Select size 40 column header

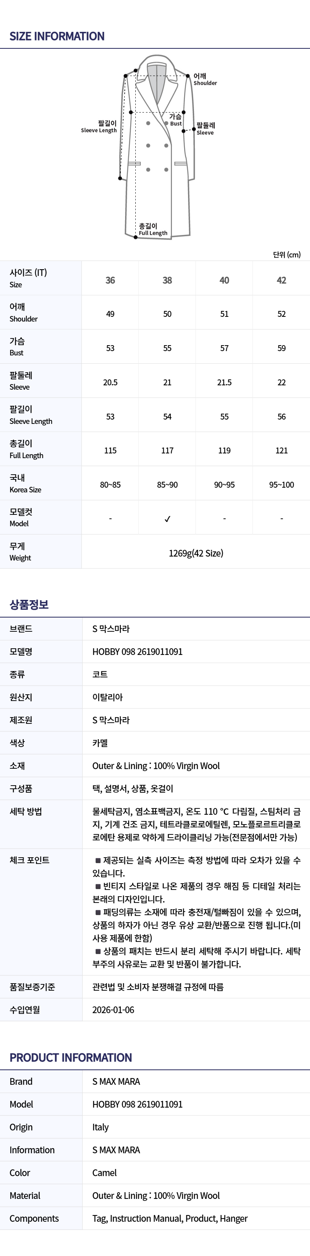(x=224, y=280)
